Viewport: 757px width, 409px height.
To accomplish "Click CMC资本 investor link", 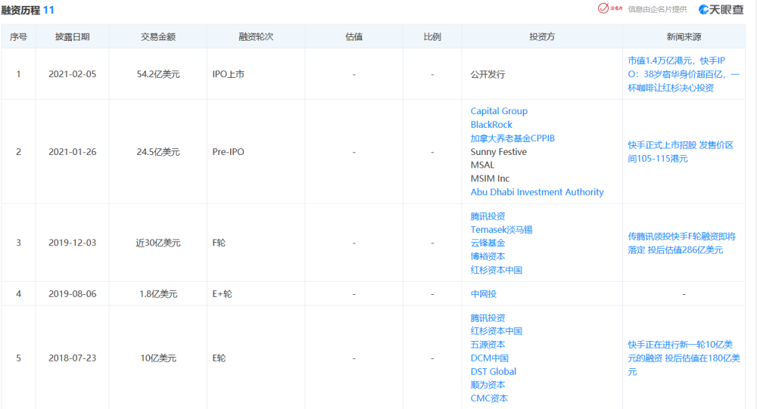I will tap(489, 398).
